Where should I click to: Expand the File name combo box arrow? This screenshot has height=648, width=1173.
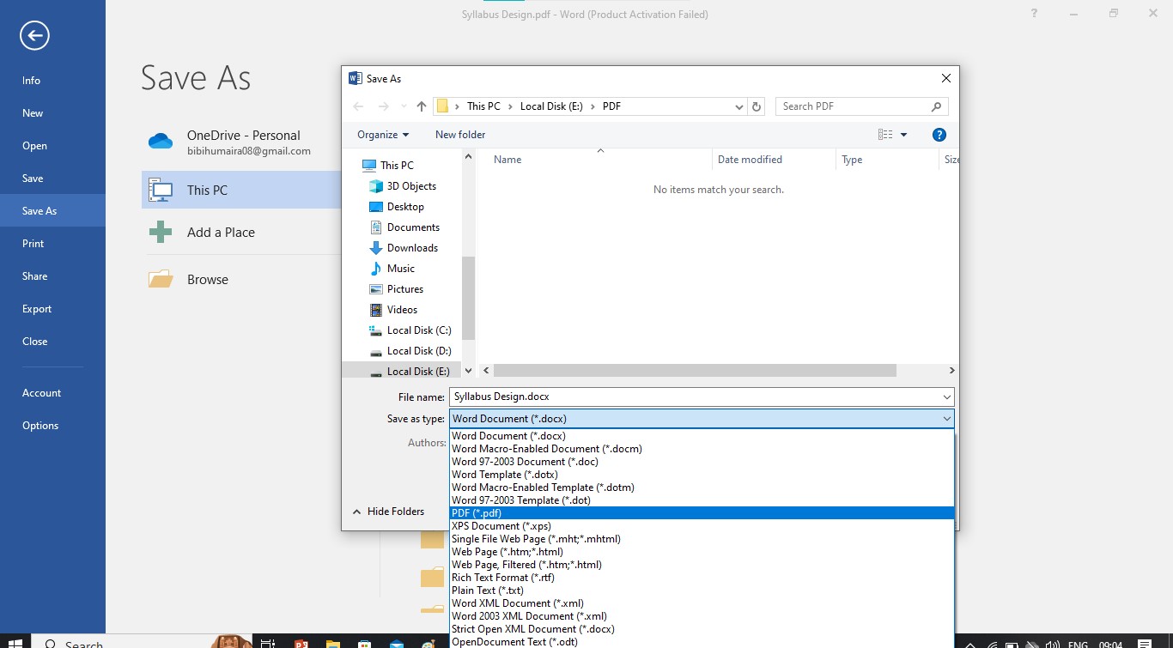pyautogui.click(x=945, y=397)
